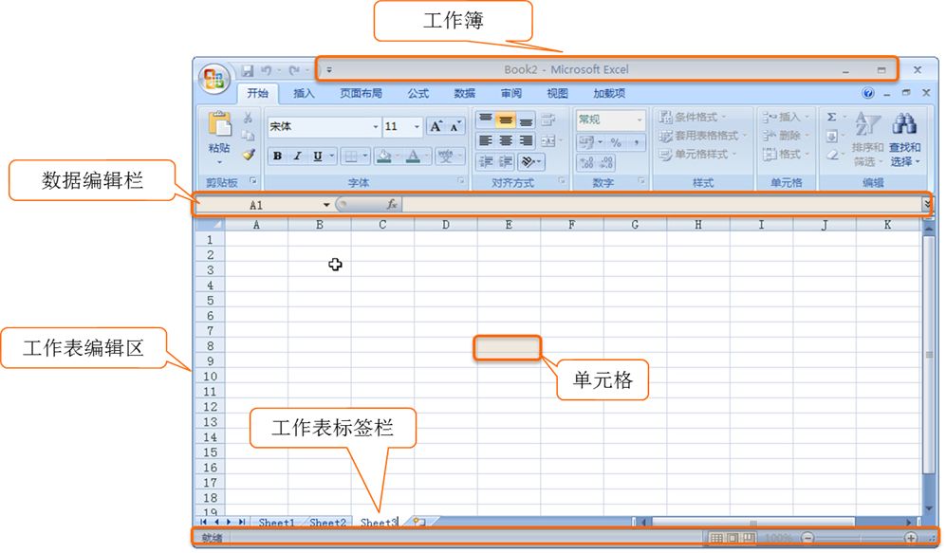
Task: Decrease decimal places
Action: 606,162
